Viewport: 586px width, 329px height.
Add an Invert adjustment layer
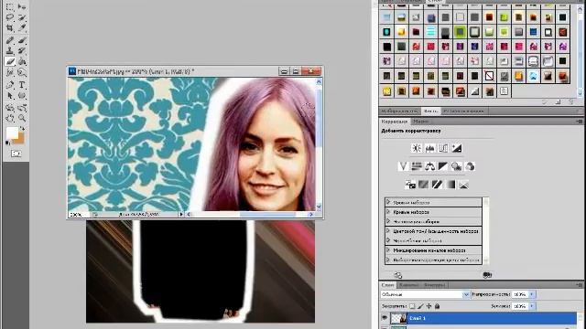pyautogui.click(x=410, y=185)
